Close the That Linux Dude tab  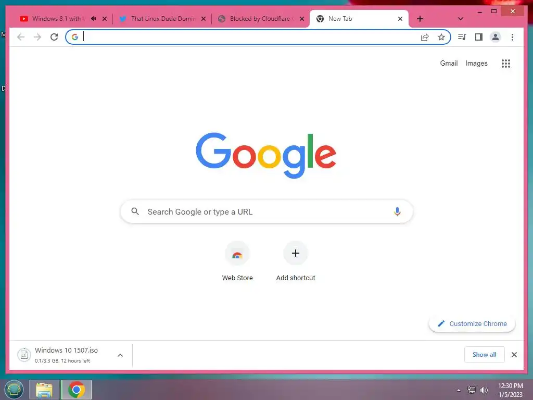pos(204,19)
